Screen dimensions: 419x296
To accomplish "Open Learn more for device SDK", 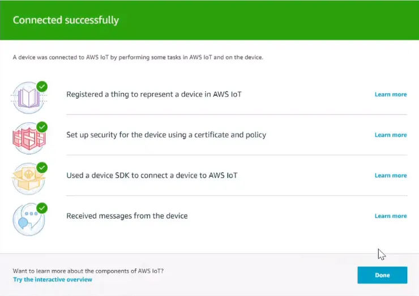I will click(391, 175).
